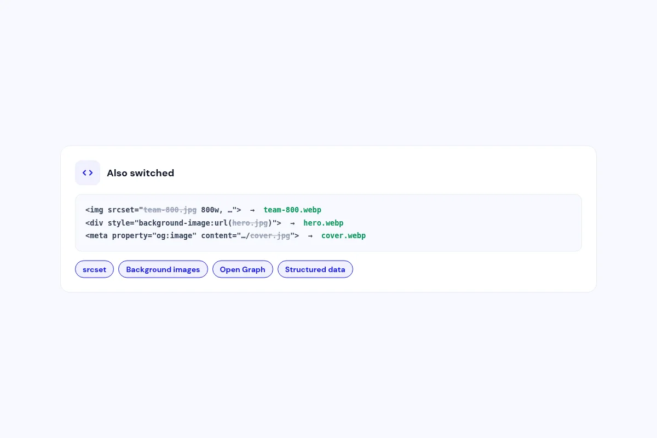Screen dimensions: 657x438
Task: Click the code brackets icon
Action: [88, 173]
